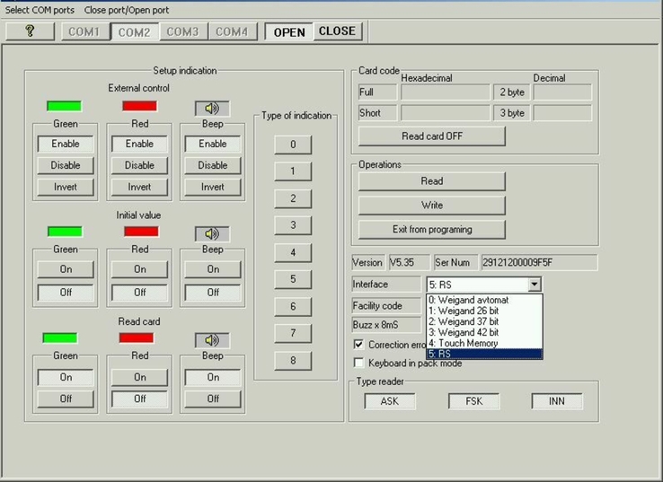The image size is (663, 482).
Task: Set Initial value Beep to On
Action: tap(213, 269)
